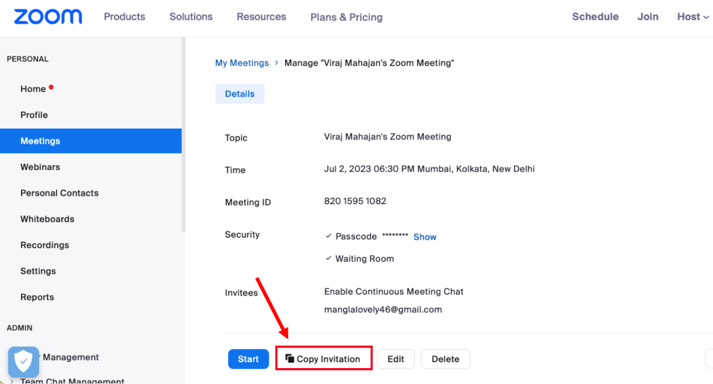Open Profile in the sidebar
Image resolution: width=713 pixels, height=384 pixels.
click(x=34, y=115)
